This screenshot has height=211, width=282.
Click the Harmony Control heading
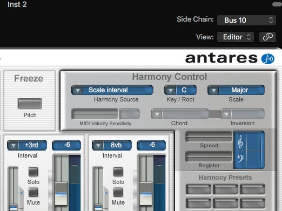tap(170, 77)
